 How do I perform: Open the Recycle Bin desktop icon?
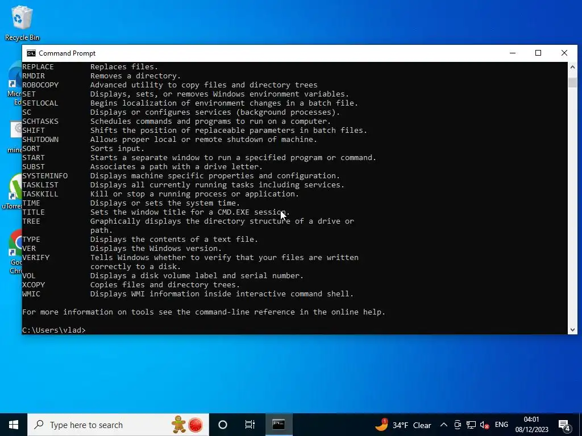tap(22, 23)
